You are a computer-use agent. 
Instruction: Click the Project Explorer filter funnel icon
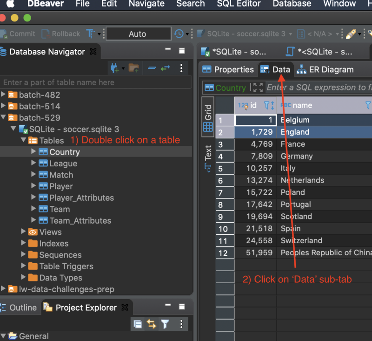coord(165,324)
